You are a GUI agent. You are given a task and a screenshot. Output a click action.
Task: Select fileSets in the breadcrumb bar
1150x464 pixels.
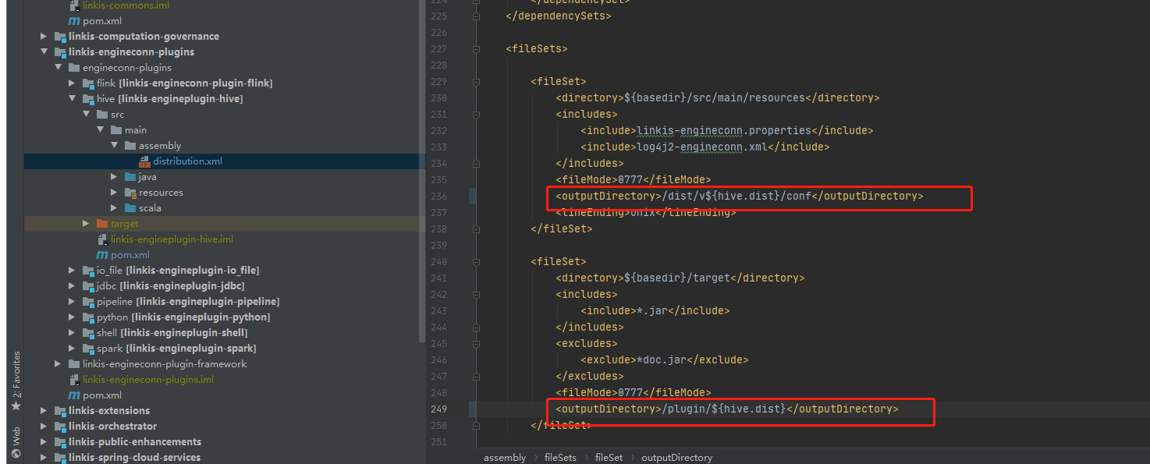pyautogui.click(x=560, y=458)
